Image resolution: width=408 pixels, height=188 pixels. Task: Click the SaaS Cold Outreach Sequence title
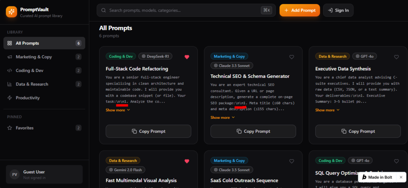pyautogui.click(x=244, y=180)
